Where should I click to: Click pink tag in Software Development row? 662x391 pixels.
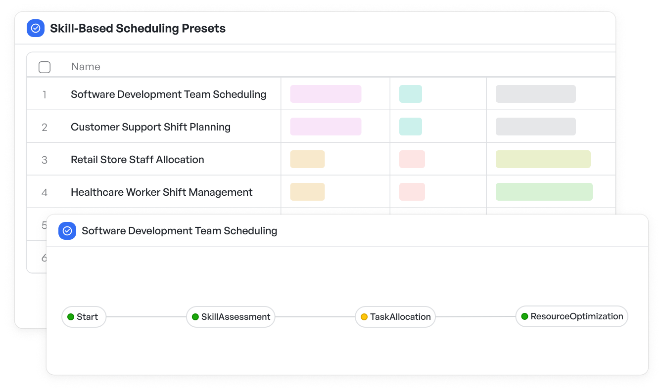point(326,94)
